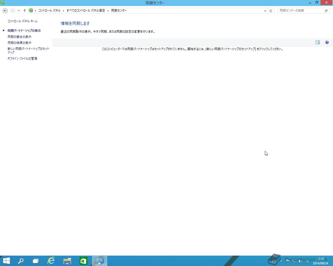Screen dimensions: 333x266
Task: Open 同期の競合の表示 link
Action: pos(20,37)
